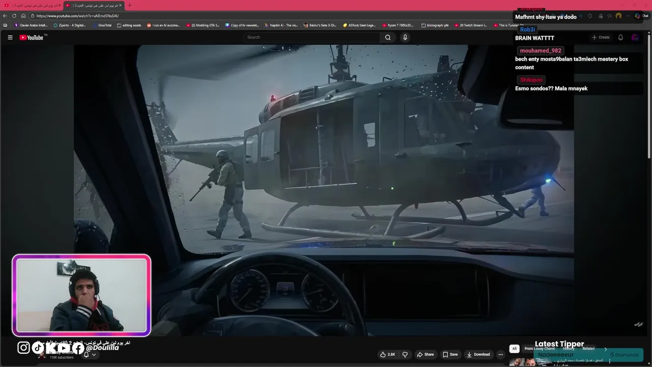This screenshot has width=652, height=367.
Task: Open Napkin AI bookmark
Action: (282, 25)
